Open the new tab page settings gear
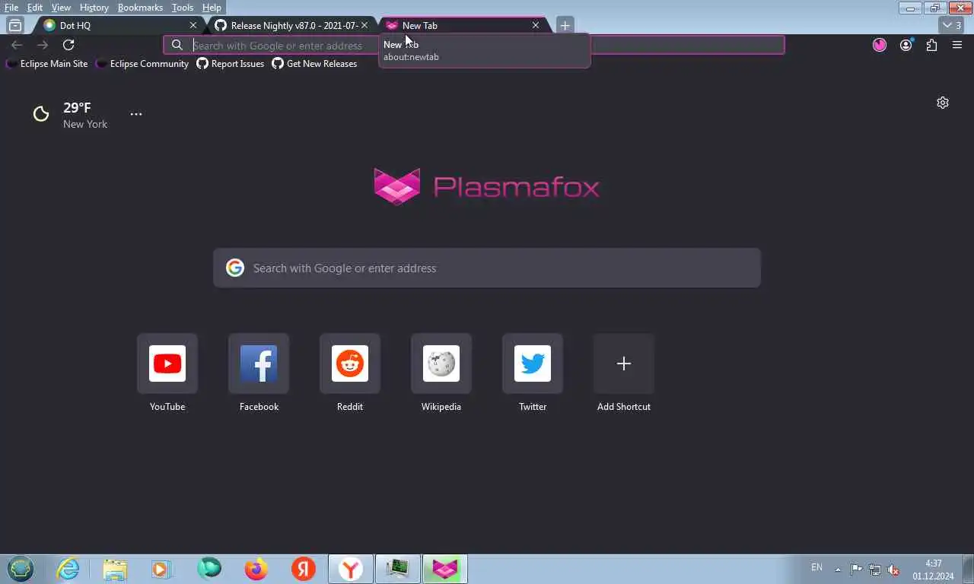This screenshot has height=584, width=974. pos(943,103)
